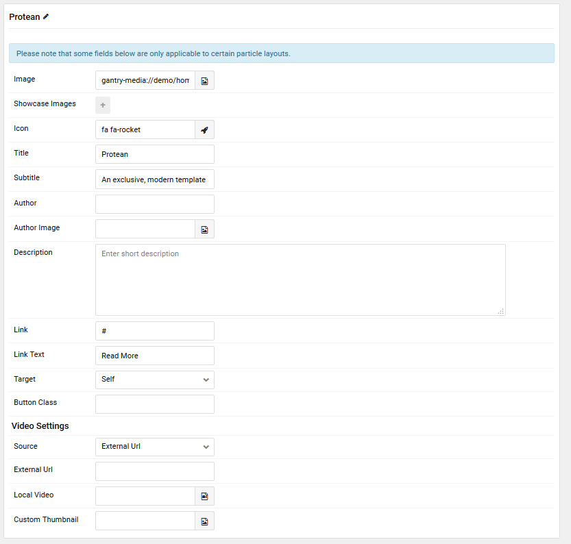Screen dimensions: 571x544
Task: Open image picker for Custom Thumbnail
Action: 205,521
